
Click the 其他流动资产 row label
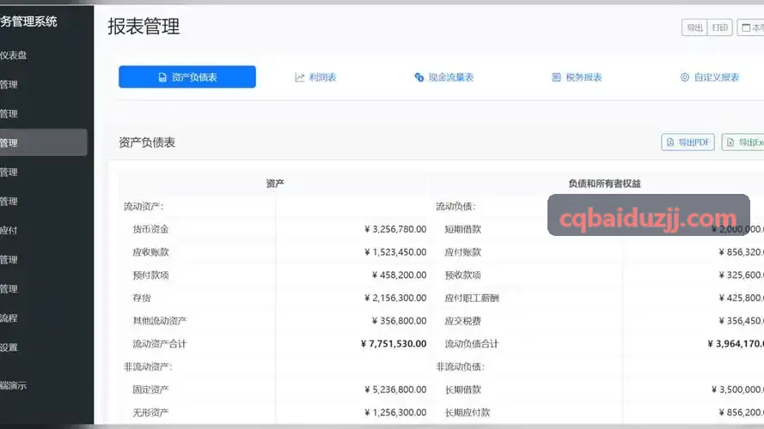(x=160, y=321)
